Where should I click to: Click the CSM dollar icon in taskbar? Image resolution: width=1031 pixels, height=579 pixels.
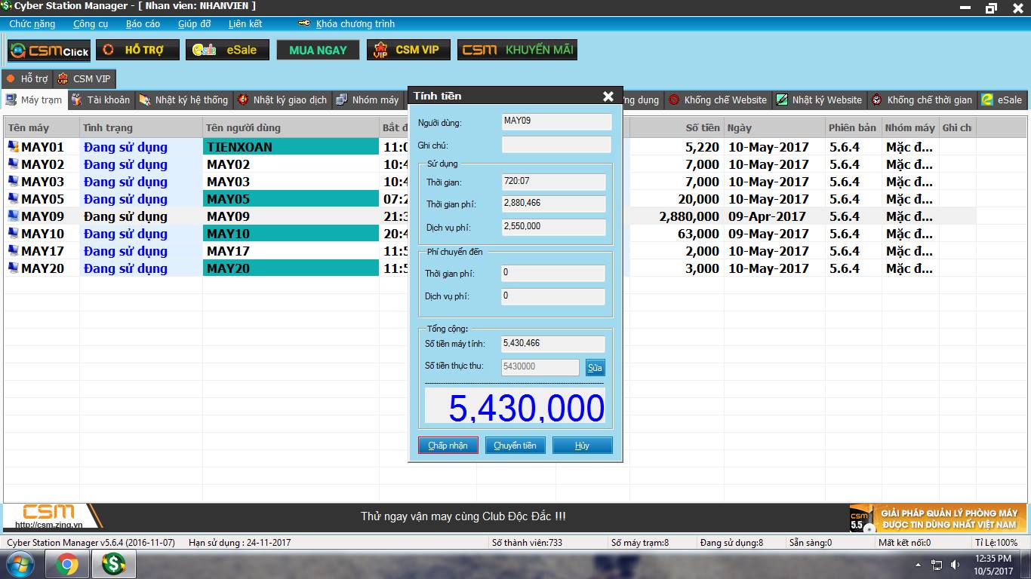point(113,564)
